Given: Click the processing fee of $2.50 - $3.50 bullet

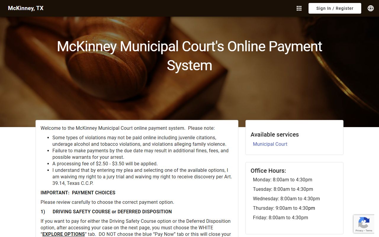Looking at the screenshot, I should point(105,164).
